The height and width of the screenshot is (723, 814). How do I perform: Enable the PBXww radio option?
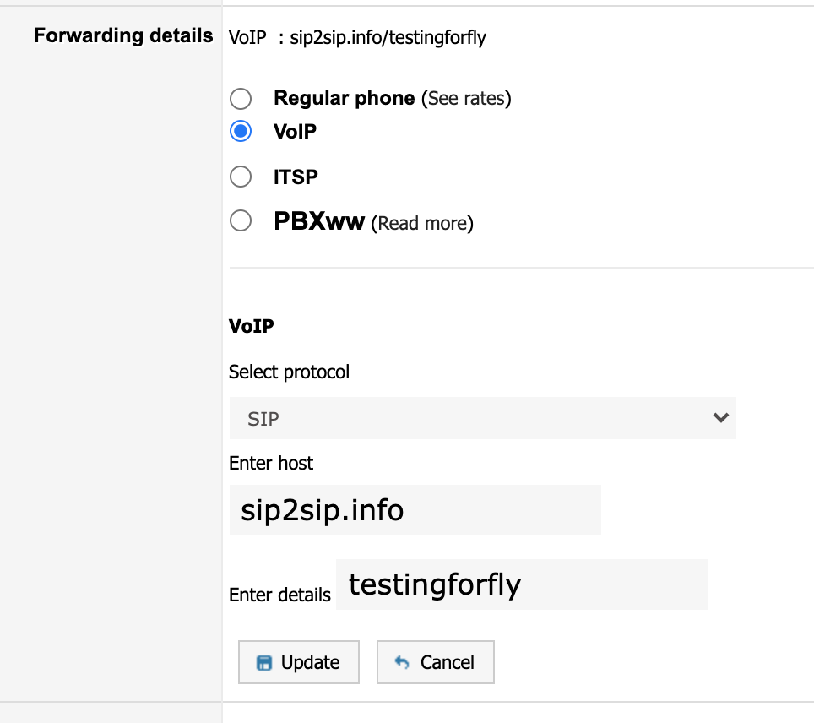tap(241, 221)
